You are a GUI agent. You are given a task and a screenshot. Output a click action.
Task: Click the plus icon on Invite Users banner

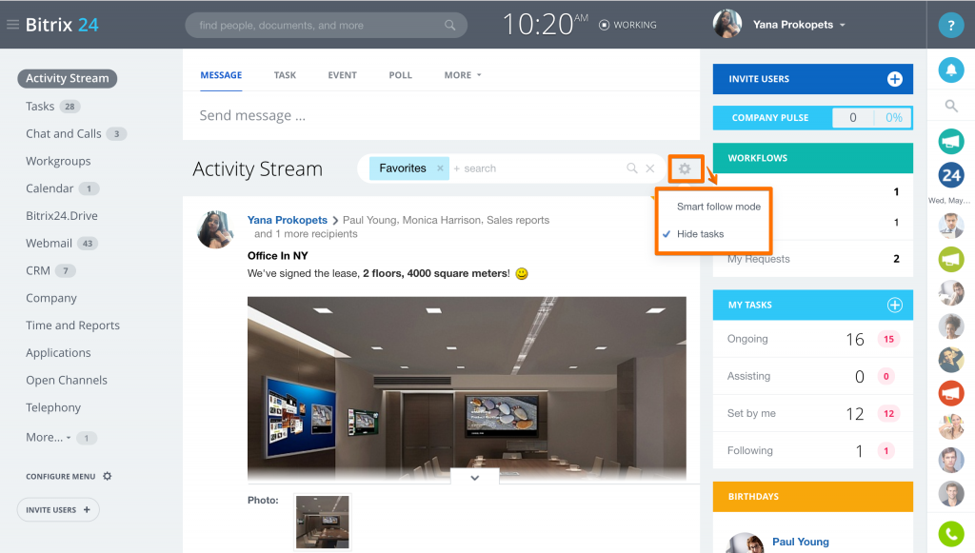(x=894, y=79)
